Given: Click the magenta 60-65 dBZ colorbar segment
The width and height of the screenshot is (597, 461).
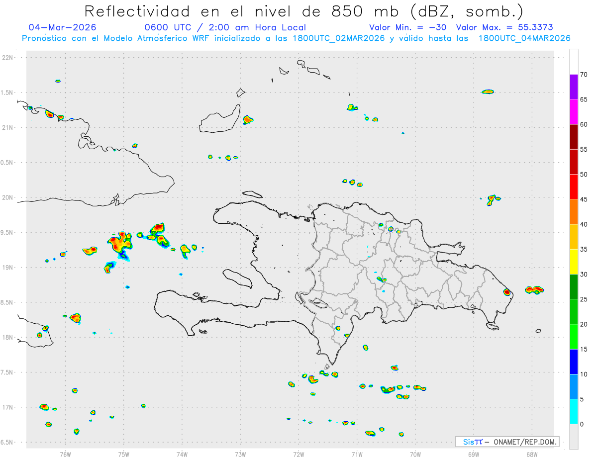Looking at the screenshot, I should click(x=574, y=112).
